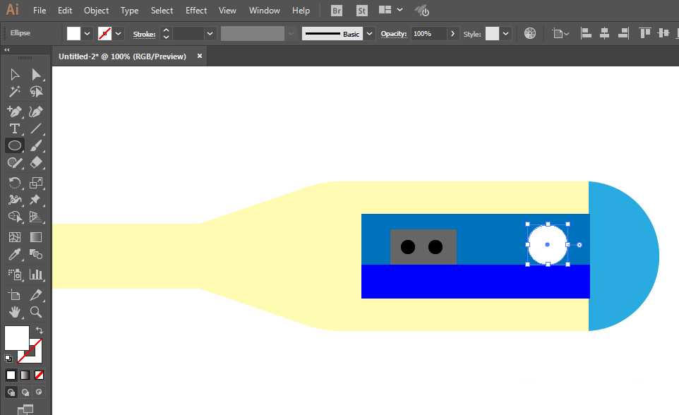Screen dimensions: 679x415
Task: Switch paint mode to Gradient
Action: tap(25, 375)
